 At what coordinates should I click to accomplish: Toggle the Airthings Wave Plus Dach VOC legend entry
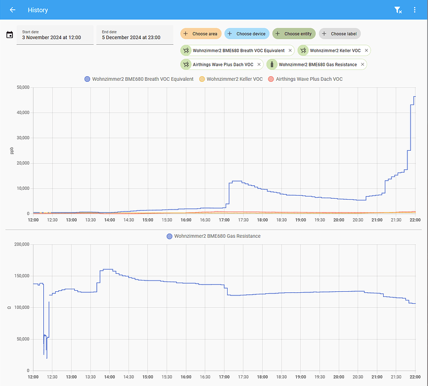pyautogui.click(x=306, y=79)
